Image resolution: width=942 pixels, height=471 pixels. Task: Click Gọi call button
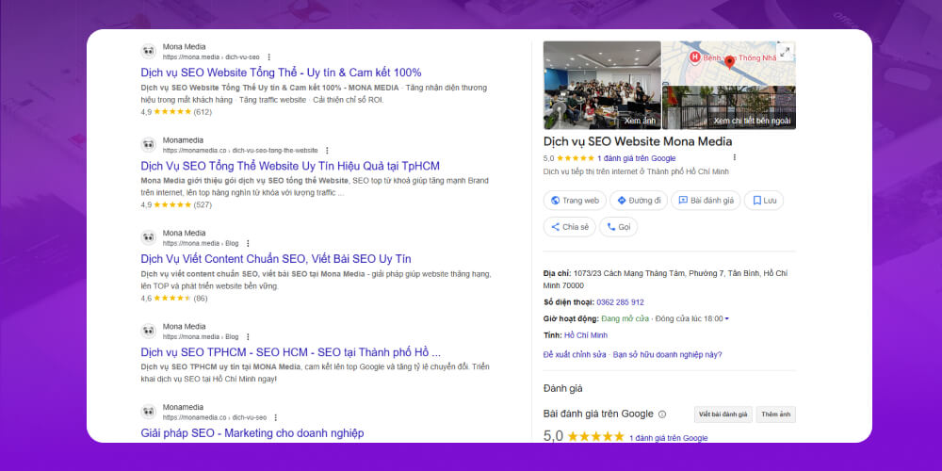click(618, 227)
